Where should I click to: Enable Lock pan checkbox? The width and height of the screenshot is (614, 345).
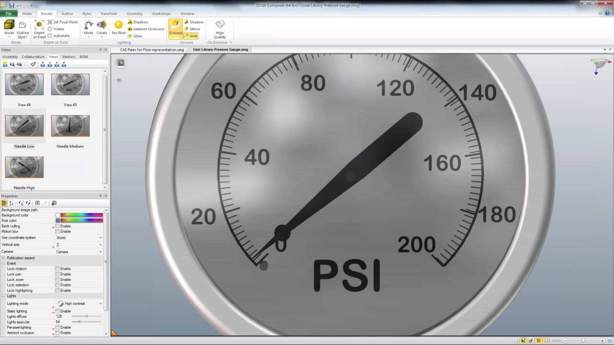(58, 274)
